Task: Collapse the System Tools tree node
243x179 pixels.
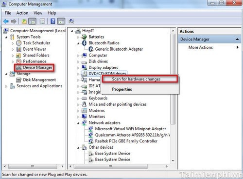Action: pos(6,37)
